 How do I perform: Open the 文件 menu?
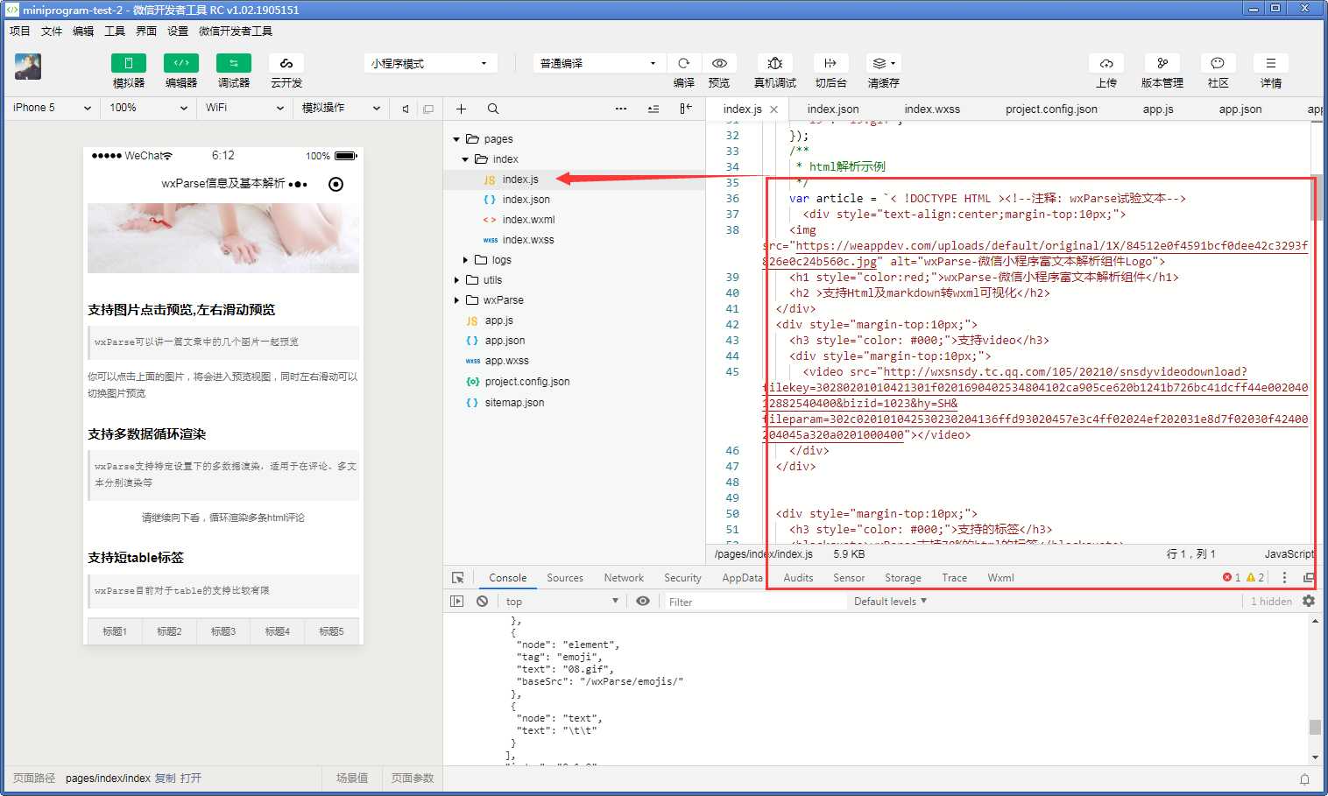coord(52,31)
